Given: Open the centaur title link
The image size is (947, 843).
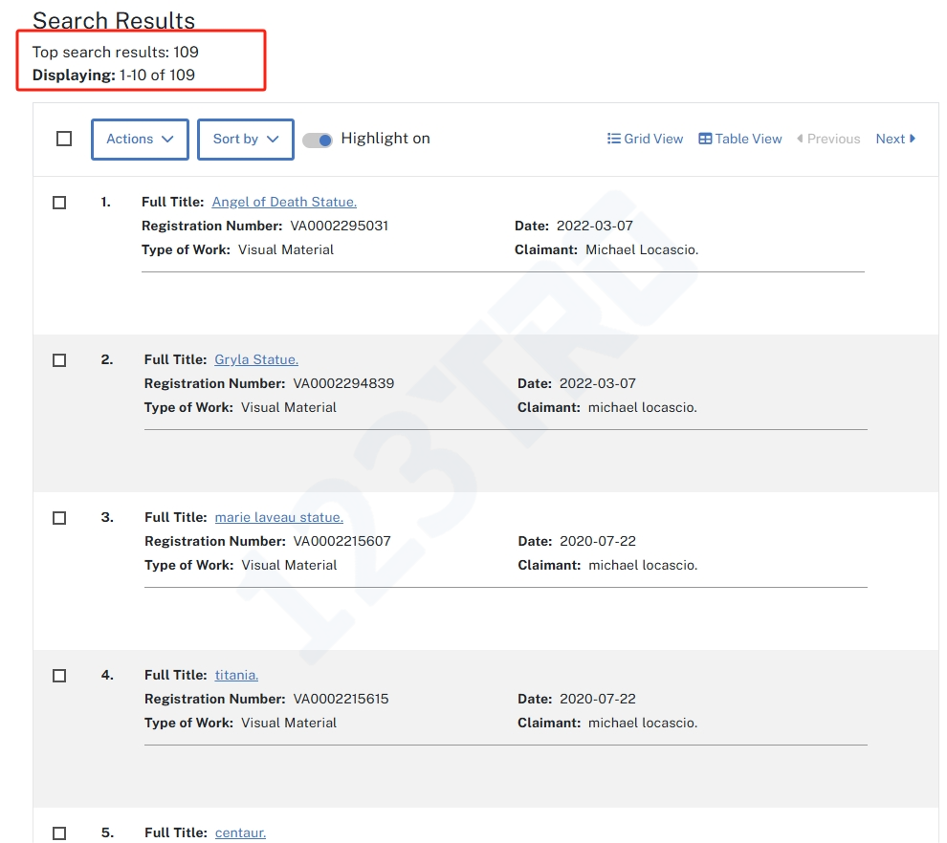Looking at the screenshot, I should [x=240, y=832].
